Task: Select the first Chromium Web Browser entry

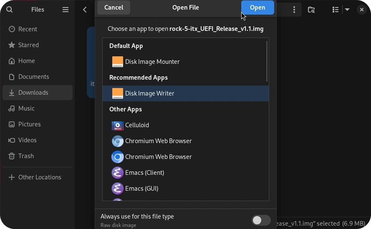Action: coord(185,141)
